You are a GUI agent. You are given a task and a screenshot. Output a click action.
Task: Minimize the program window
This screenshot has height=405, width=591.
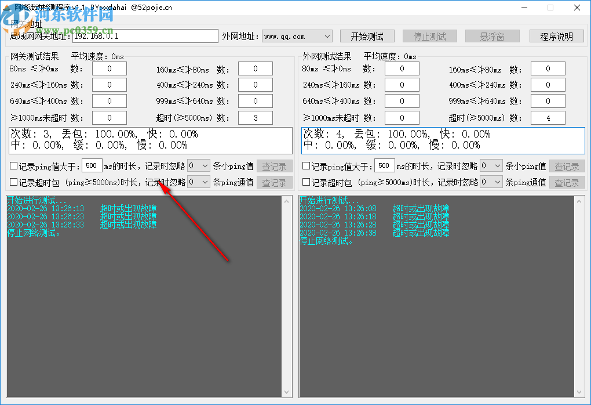(x=524, y=8)
